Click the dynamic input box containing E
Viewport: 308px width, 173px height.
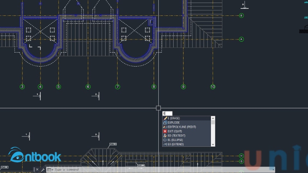tap(167, 113)
